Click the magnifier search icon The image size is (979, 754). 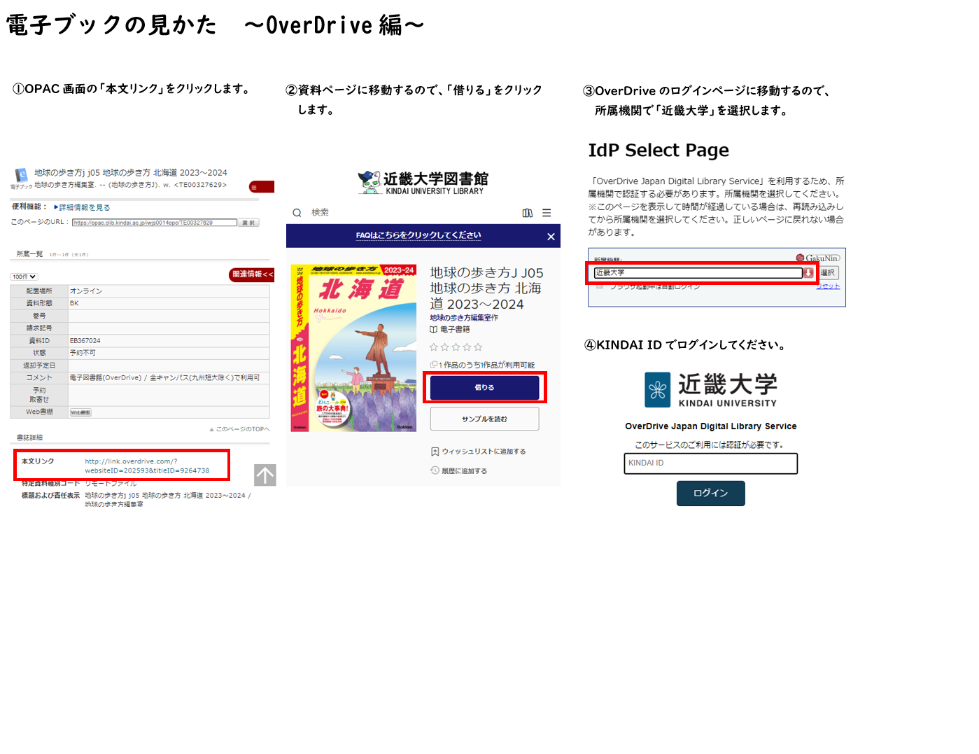(297, 213)
